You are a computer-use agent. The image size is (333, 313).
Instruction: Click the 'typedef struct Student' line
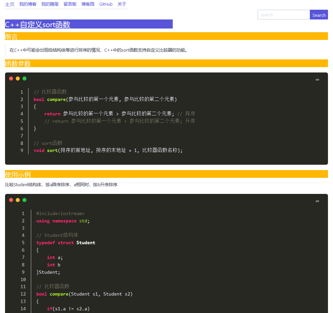66,243
